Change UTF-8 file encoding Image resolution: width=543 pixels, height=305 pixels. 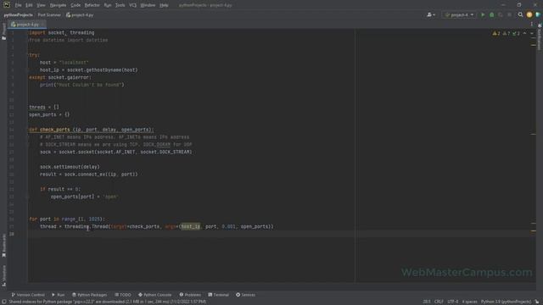point(452,302)
